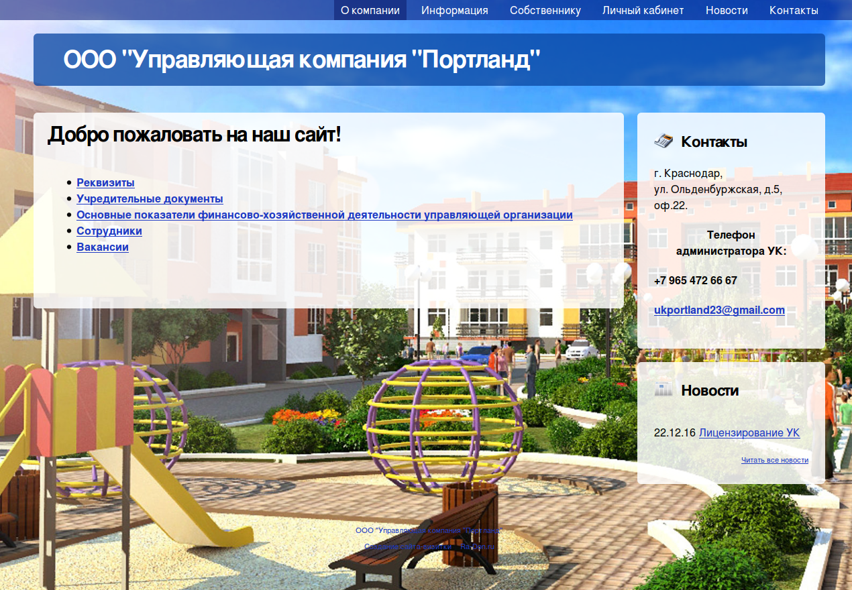Open Личный кабинет from the top menu
The image size is (852, 590).
[643, 10]
